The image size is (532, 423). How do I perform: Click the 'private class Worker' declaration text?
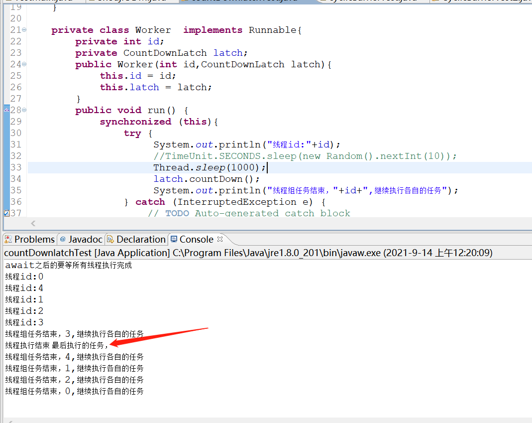point(111,30)
